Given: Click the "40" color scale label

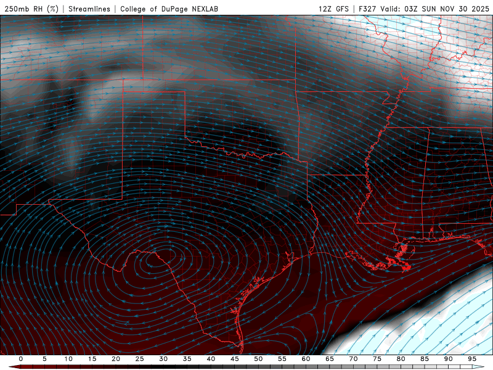Looking at the screenshot, I should coord(211,359).
